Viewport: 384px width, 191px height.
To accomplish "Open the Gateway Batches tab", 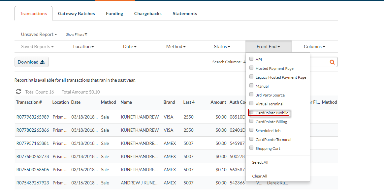I will coord(77,14).
